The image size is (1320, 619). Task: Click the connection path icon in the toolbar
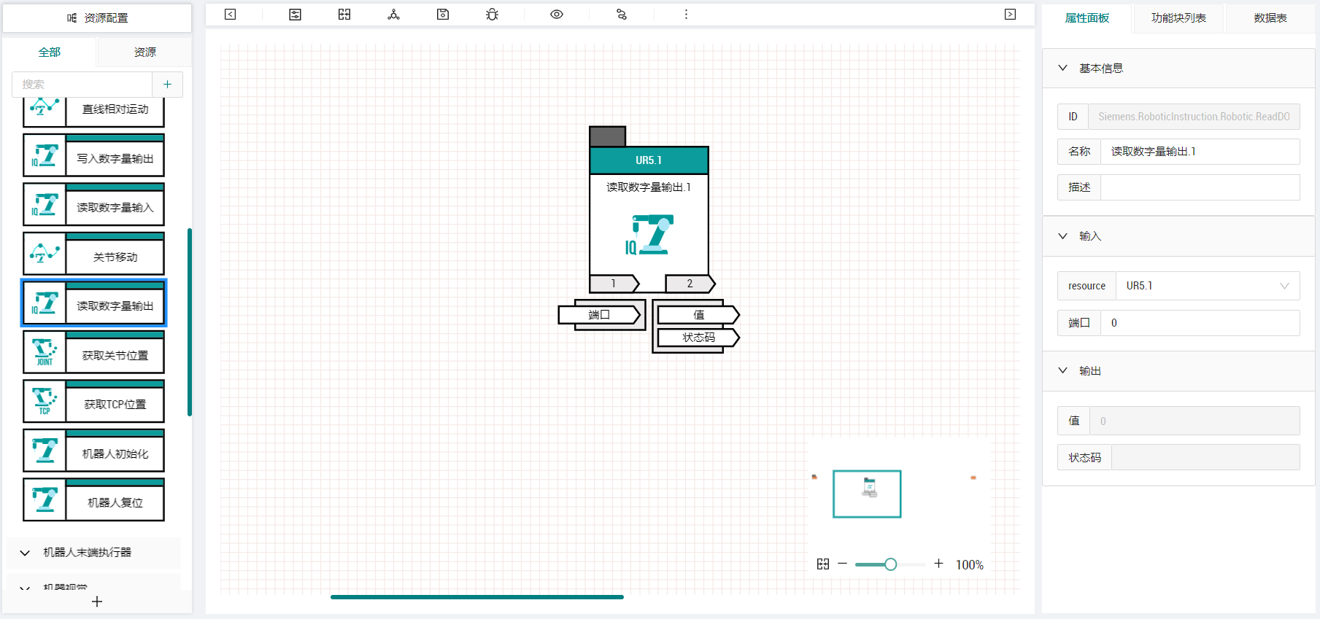(x=622, y=15)
